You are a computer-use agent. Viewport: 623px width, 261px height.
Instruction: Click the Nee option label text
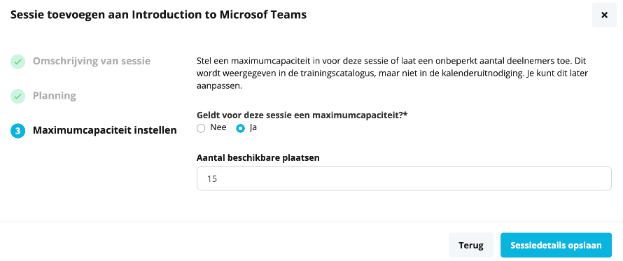coord(218,127)
